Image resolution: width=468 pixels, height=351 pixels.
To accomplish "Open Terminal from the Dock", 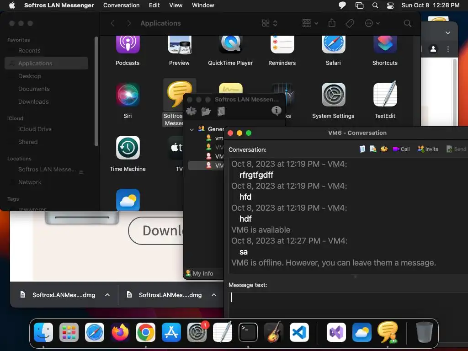I will [248, 332].
